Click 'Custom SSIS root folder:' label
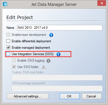108x105 pixels. click(x=28, y=72)
